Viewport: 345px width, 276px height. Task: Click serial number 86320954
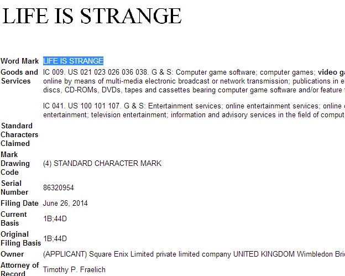[59, 188]
